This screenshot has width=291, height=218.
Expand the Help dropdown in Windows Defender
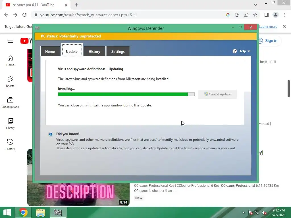[x=242, y=51]
